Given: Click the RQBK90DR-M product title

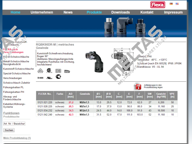Looking at the screenshot, I should pyautogui.click(x=55, y=46).
